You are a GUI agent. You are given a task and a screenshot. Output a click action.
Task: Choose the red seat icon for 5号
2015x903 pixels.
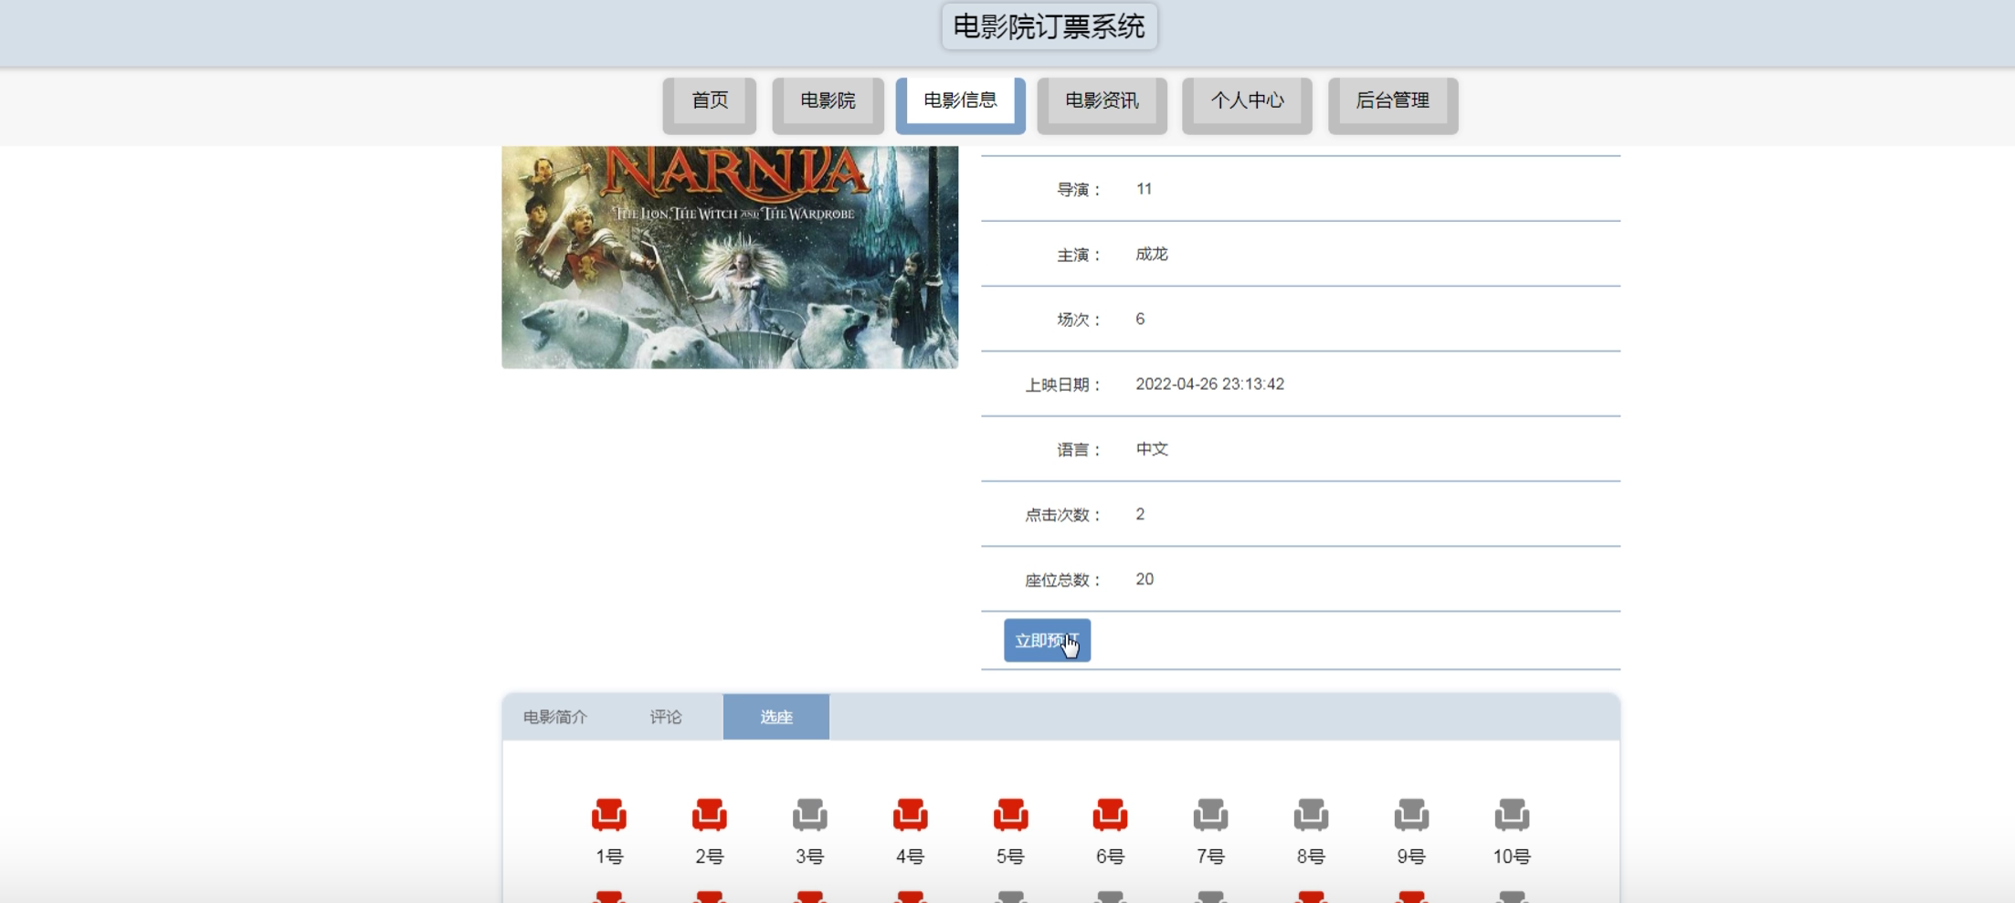(x=1011, y=814)
